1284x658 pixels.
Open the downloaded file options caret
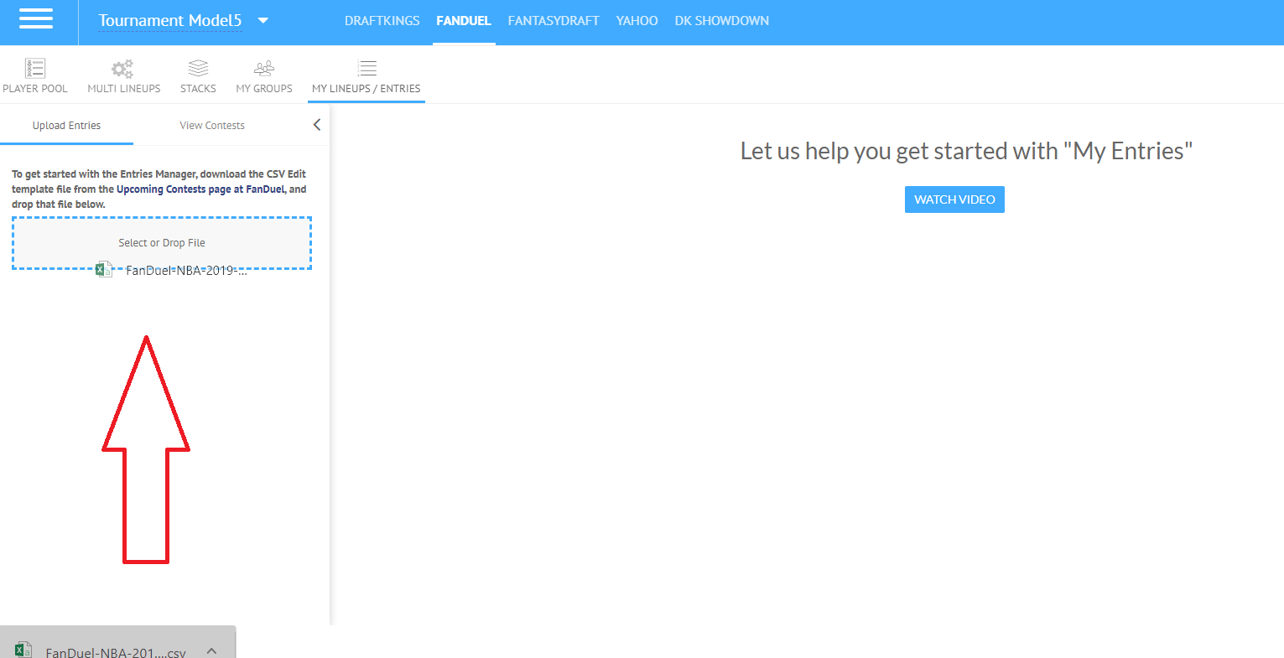[x=211, y=650]
